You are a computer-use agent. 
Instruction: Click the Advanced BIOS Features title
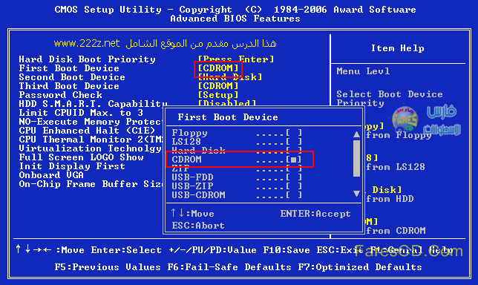pyautogui.click(x=235, y=19)
